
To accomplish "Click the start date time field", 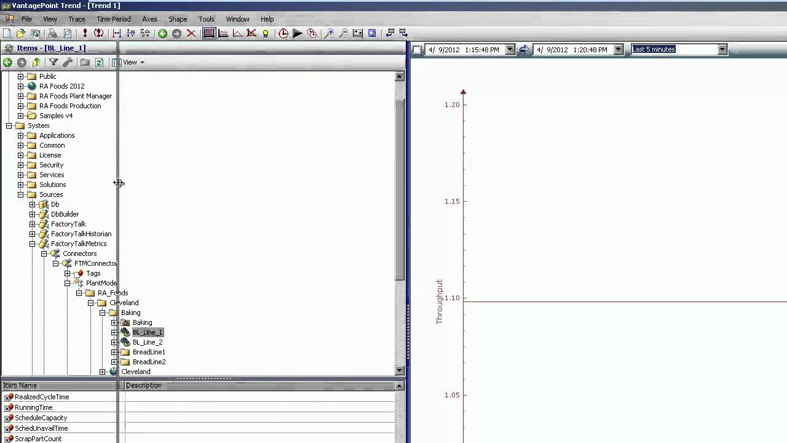I will [464, 50].
